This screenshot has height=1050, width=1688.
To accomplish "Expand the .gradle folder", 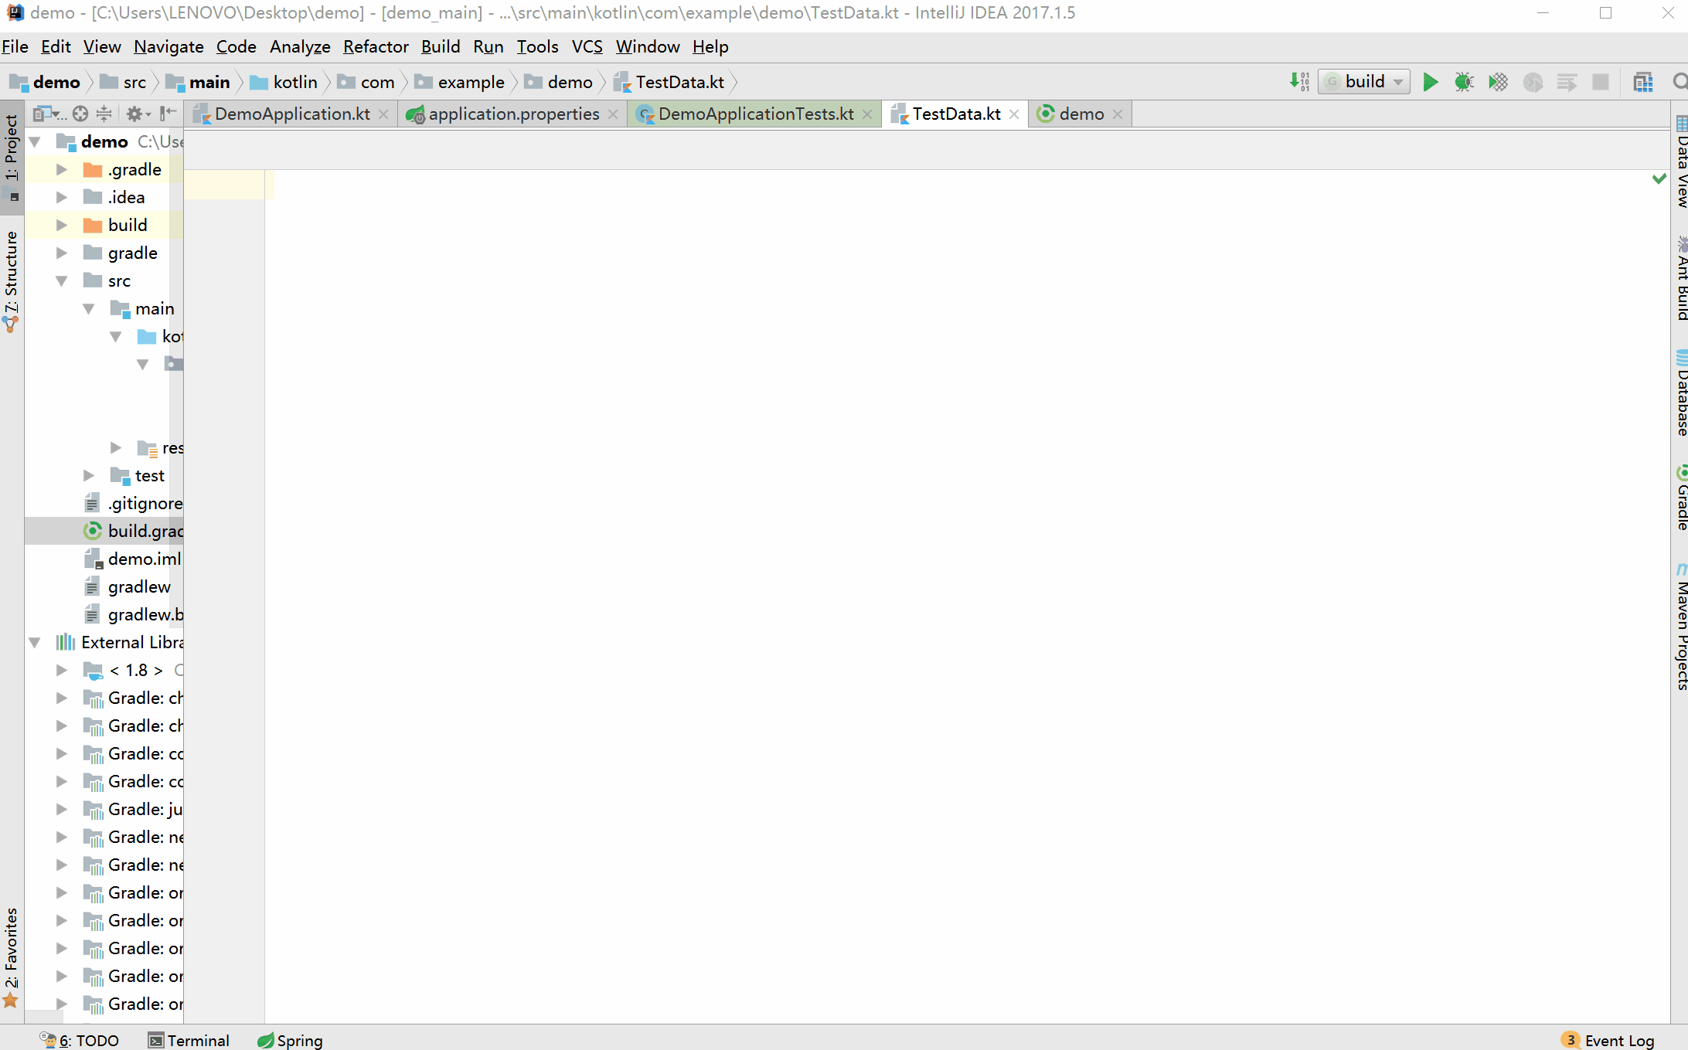I will tap(62, 170).
